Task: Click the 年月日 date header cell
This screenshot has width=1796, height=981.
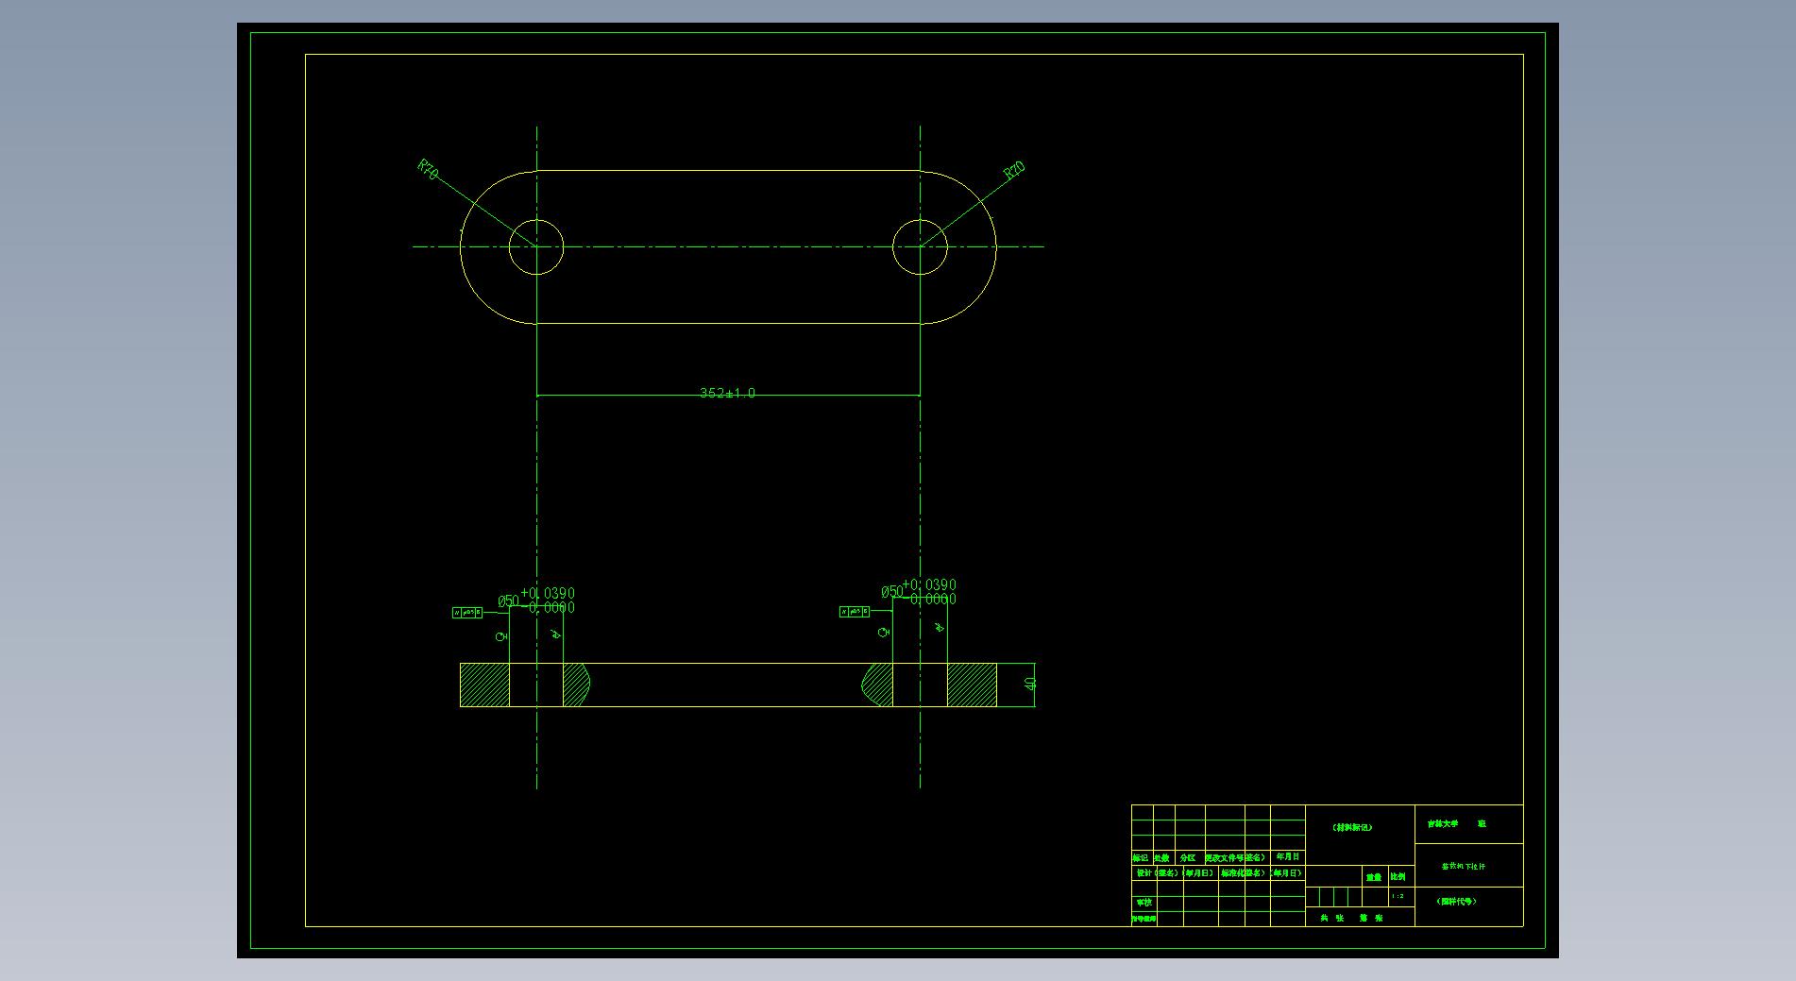Action: (1288, 856)
